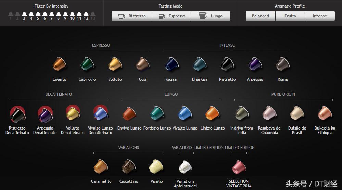Choose the Dulsão do Brasil capsule

coord(297,113)
